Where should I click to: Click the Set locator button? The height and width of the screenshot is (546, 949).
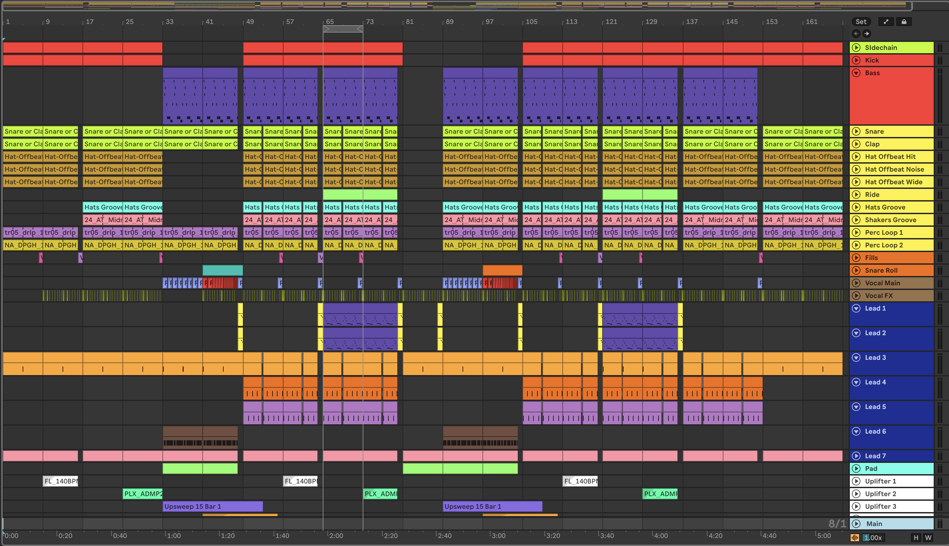coord(861,22)
